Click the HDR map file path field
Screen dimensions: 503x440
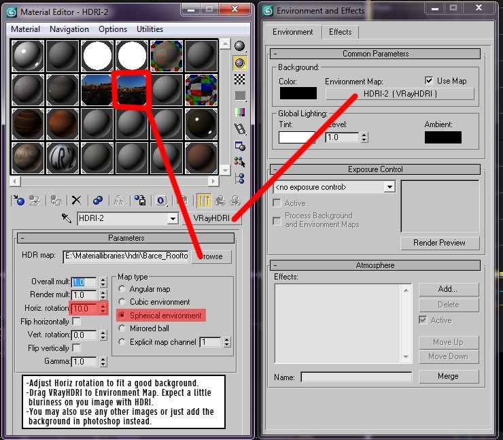pyautogui.click(x=126, y=256)
